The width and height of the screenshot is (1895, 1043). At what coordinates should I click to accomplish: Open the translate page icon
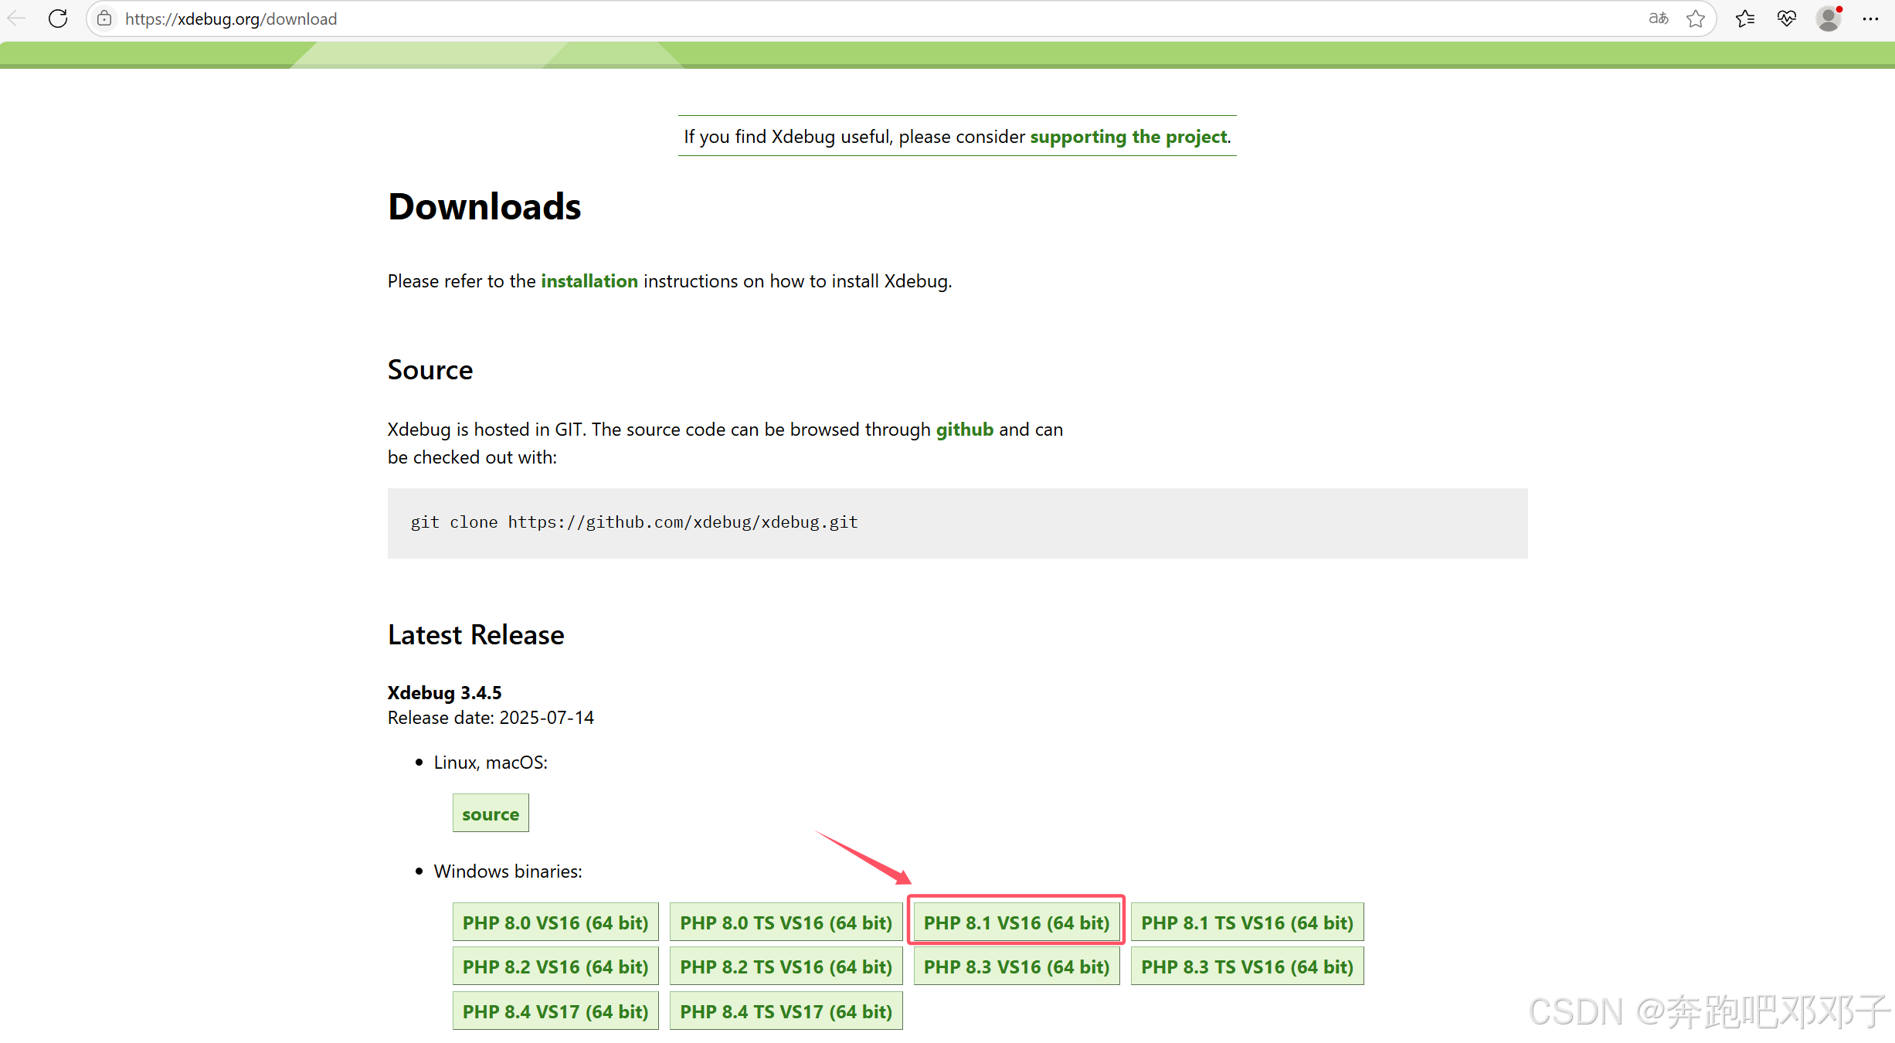click(x=1659, y=19)
